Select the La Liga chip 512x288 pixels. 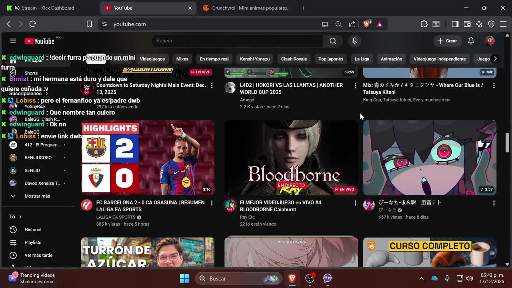click(362, 59)
